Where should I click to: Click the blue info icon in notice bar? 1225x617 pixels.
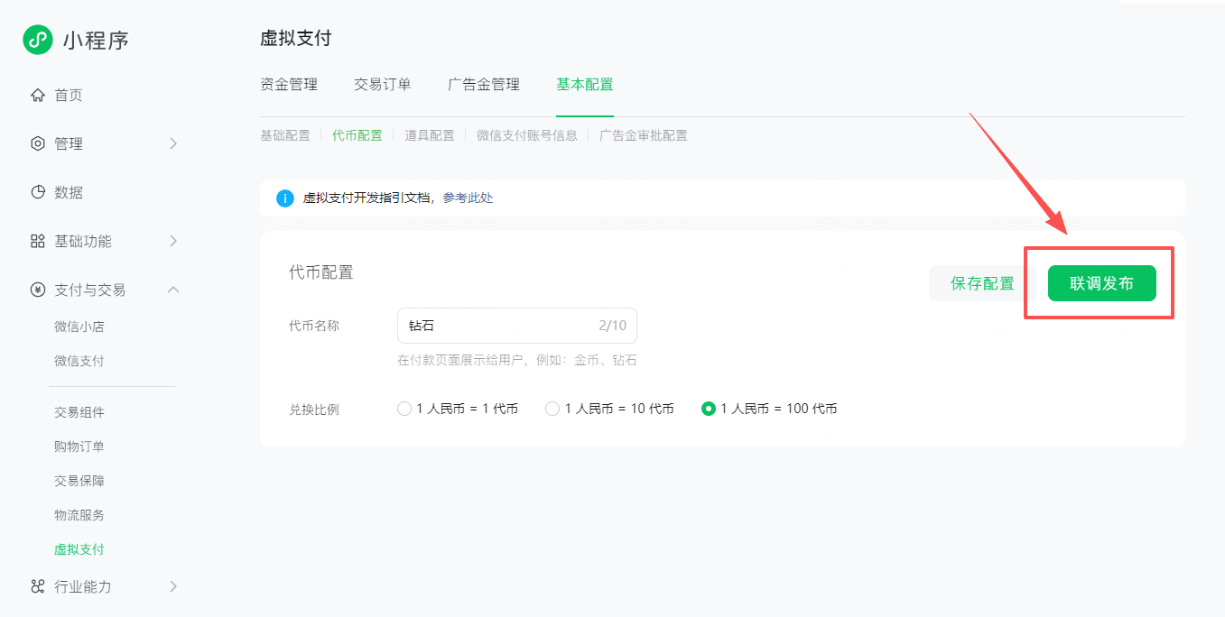tap(285, 198)
